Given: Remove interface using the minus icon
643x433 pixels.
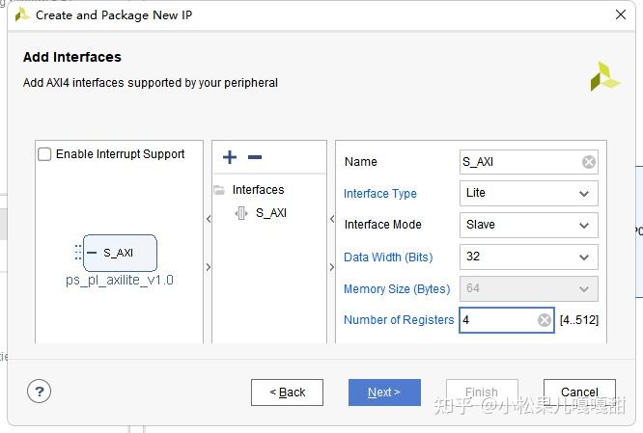Looking at the screenshot, I should pyautogui.click(x=255, y=157).
